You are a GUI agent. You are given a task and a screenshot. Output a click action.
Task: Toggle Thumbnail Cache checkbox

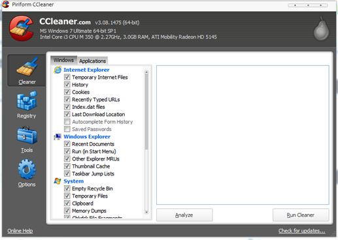click(x=67, y=166)
